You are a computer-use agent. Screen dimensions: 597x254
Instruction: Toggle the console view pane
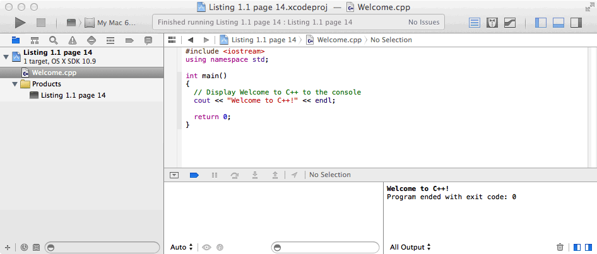[x=589, y=247]
